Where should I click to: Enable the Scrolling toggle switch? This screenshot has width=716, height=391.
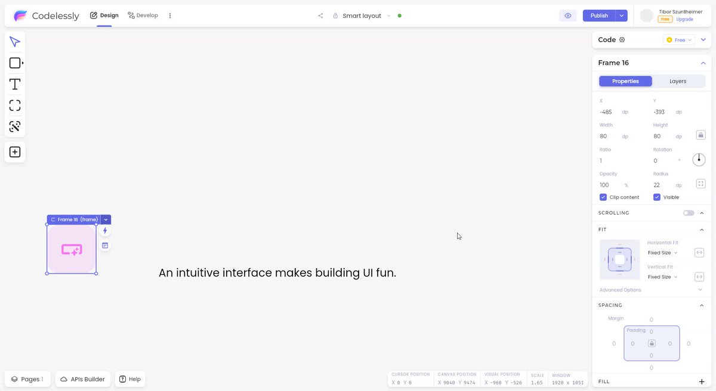689,213
